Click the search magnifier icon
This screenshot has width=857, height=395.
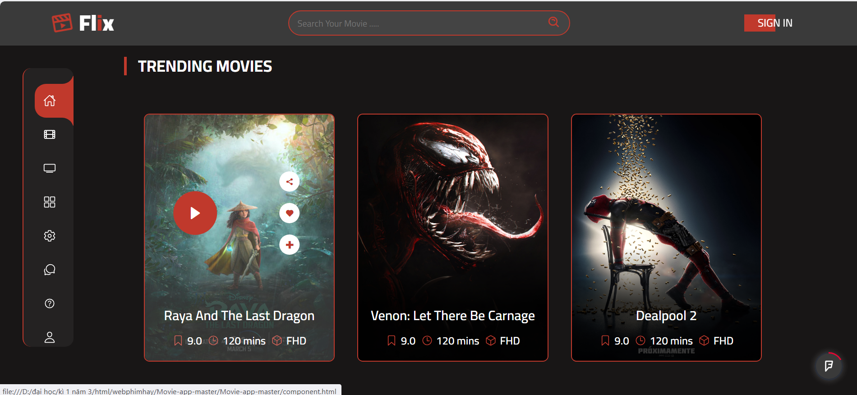click(x=553, y=22)
